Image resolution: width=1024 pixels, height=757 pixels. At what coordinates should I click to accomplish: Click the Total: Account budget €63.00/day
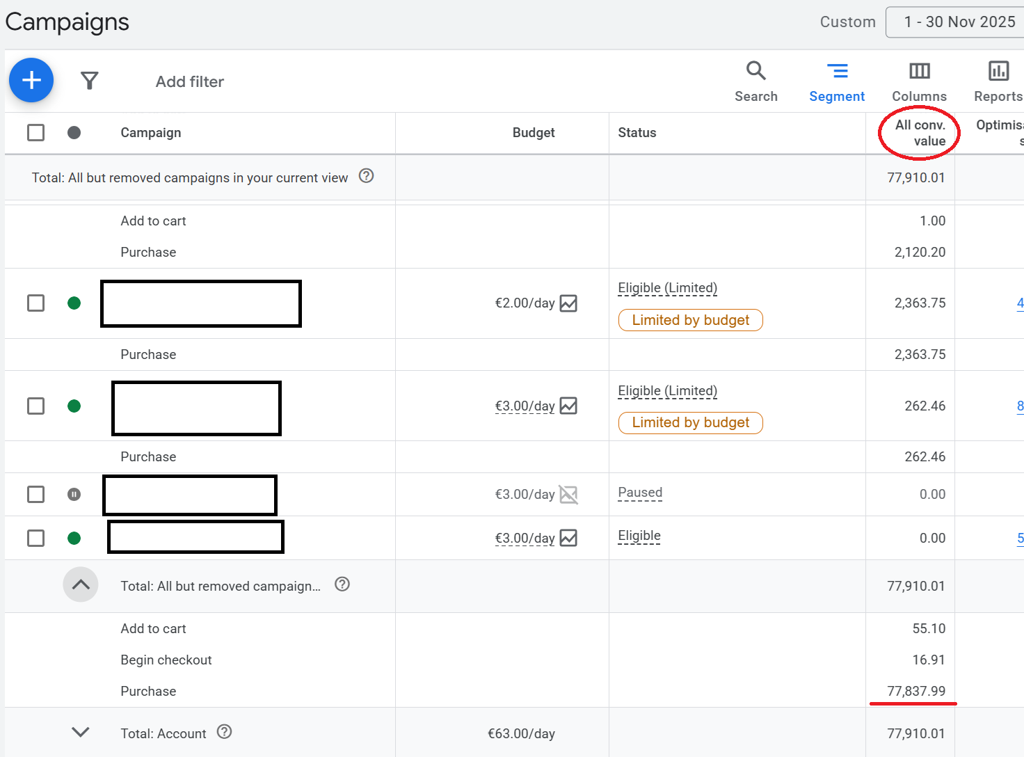pyautogui.click(x=521, y=733)
